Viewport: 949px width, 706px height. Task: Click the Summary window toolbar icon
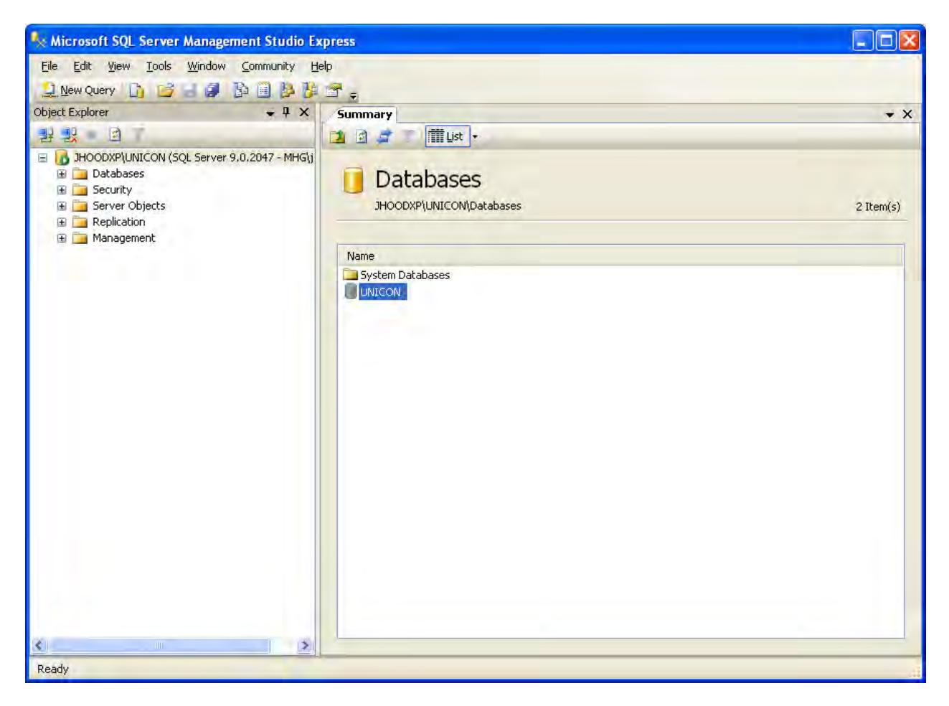(x=264, y=90)
